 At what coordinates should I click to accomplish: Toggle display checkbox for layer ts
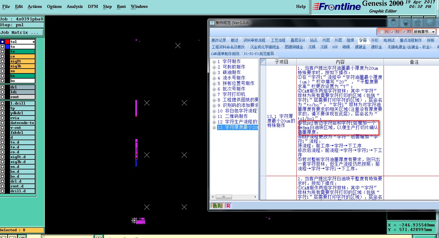[x=2, y=52]
